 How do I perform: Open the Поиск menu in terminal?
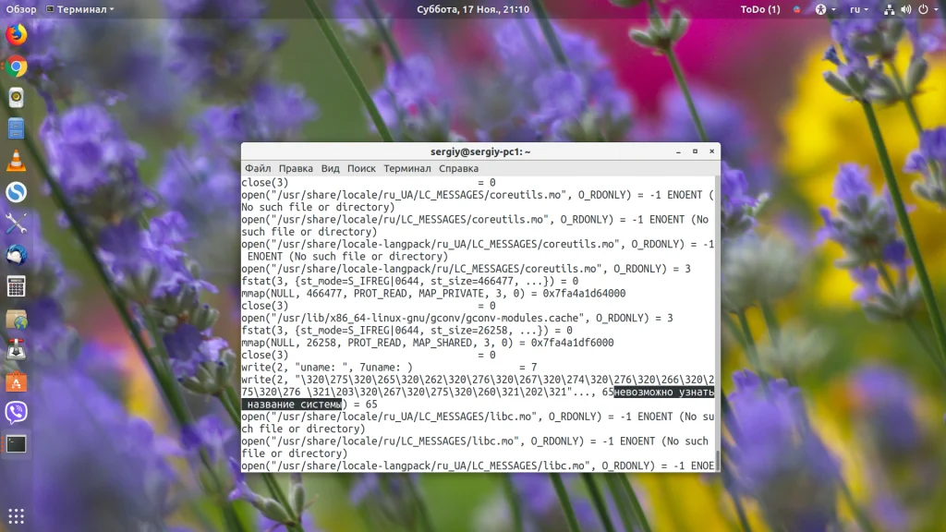pyautogui.click(x=361, y=168)
